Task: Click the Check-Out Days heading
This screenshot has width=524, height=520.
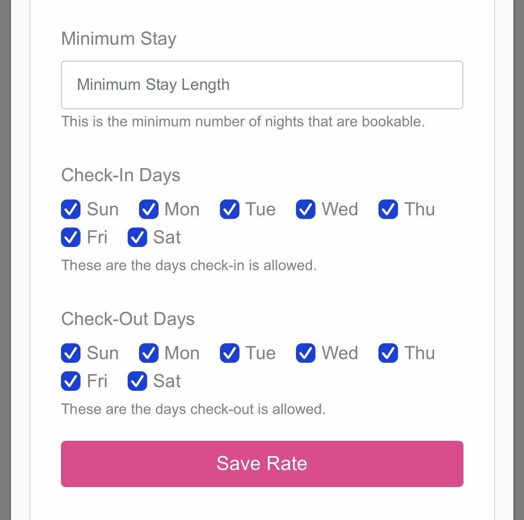Action: point(128,319)
